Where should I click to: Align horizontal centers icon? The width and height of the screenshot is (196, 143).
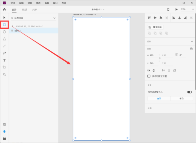click(x=180, y=18)
